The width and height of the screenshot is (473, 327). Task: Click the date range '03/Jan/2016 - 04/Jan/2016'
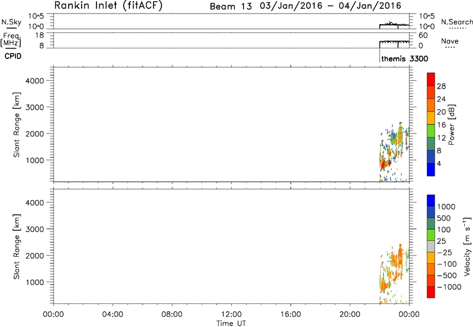tap(331, 6)
